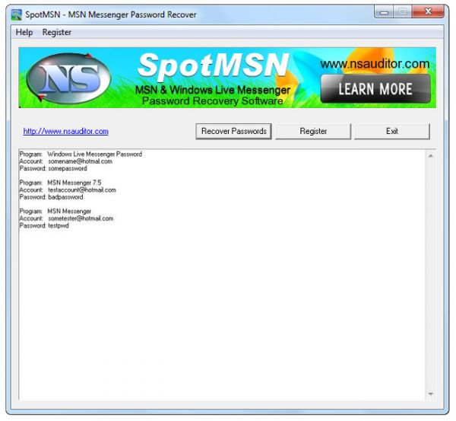Image resolution: width=456 pixels, height=421 pixels.
Task: Open the Help menu
Action: [x=24, y=32]
